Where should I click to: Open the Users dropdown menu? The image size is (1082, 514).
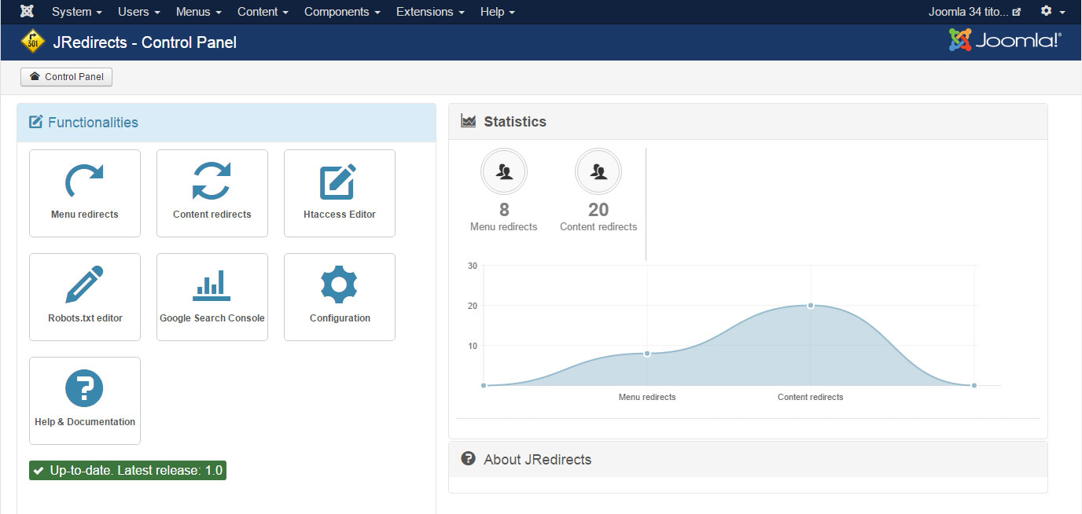point(139,12)
